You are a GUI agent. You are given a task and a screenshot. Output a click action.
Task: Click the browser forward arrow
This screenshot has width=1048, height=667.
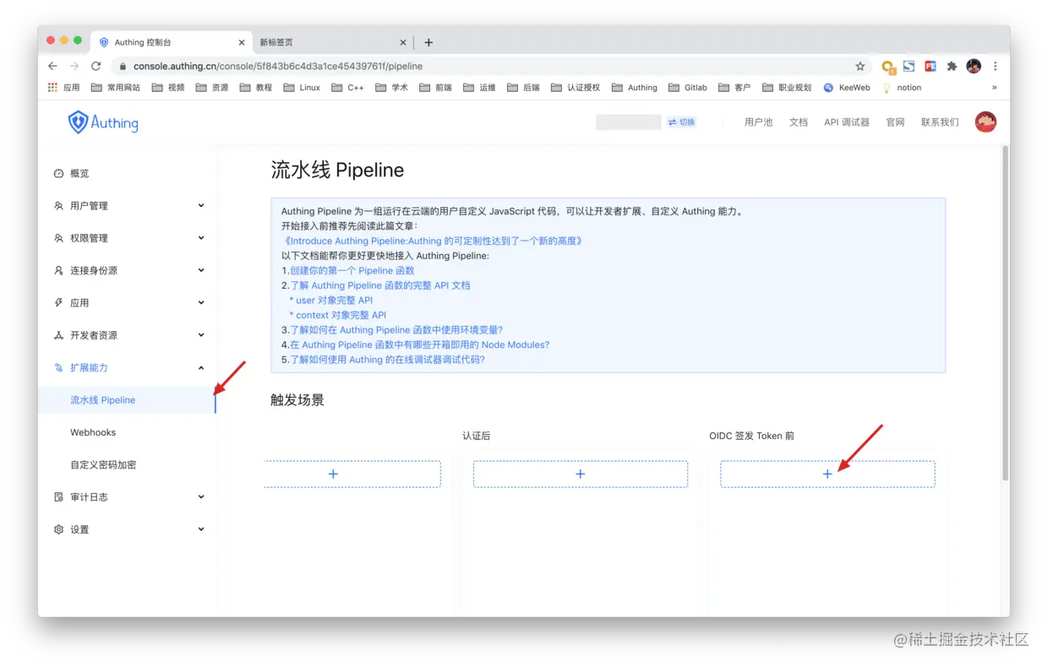[74, 66]
